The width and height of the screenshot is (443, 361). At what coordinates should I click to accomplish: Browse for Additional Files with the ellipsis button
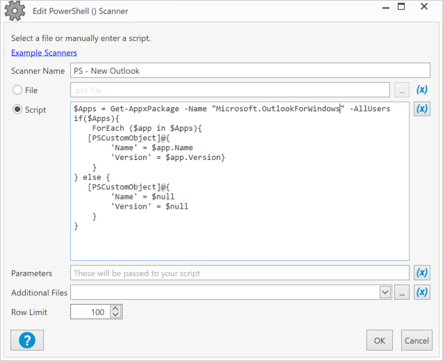click(402, 292)
